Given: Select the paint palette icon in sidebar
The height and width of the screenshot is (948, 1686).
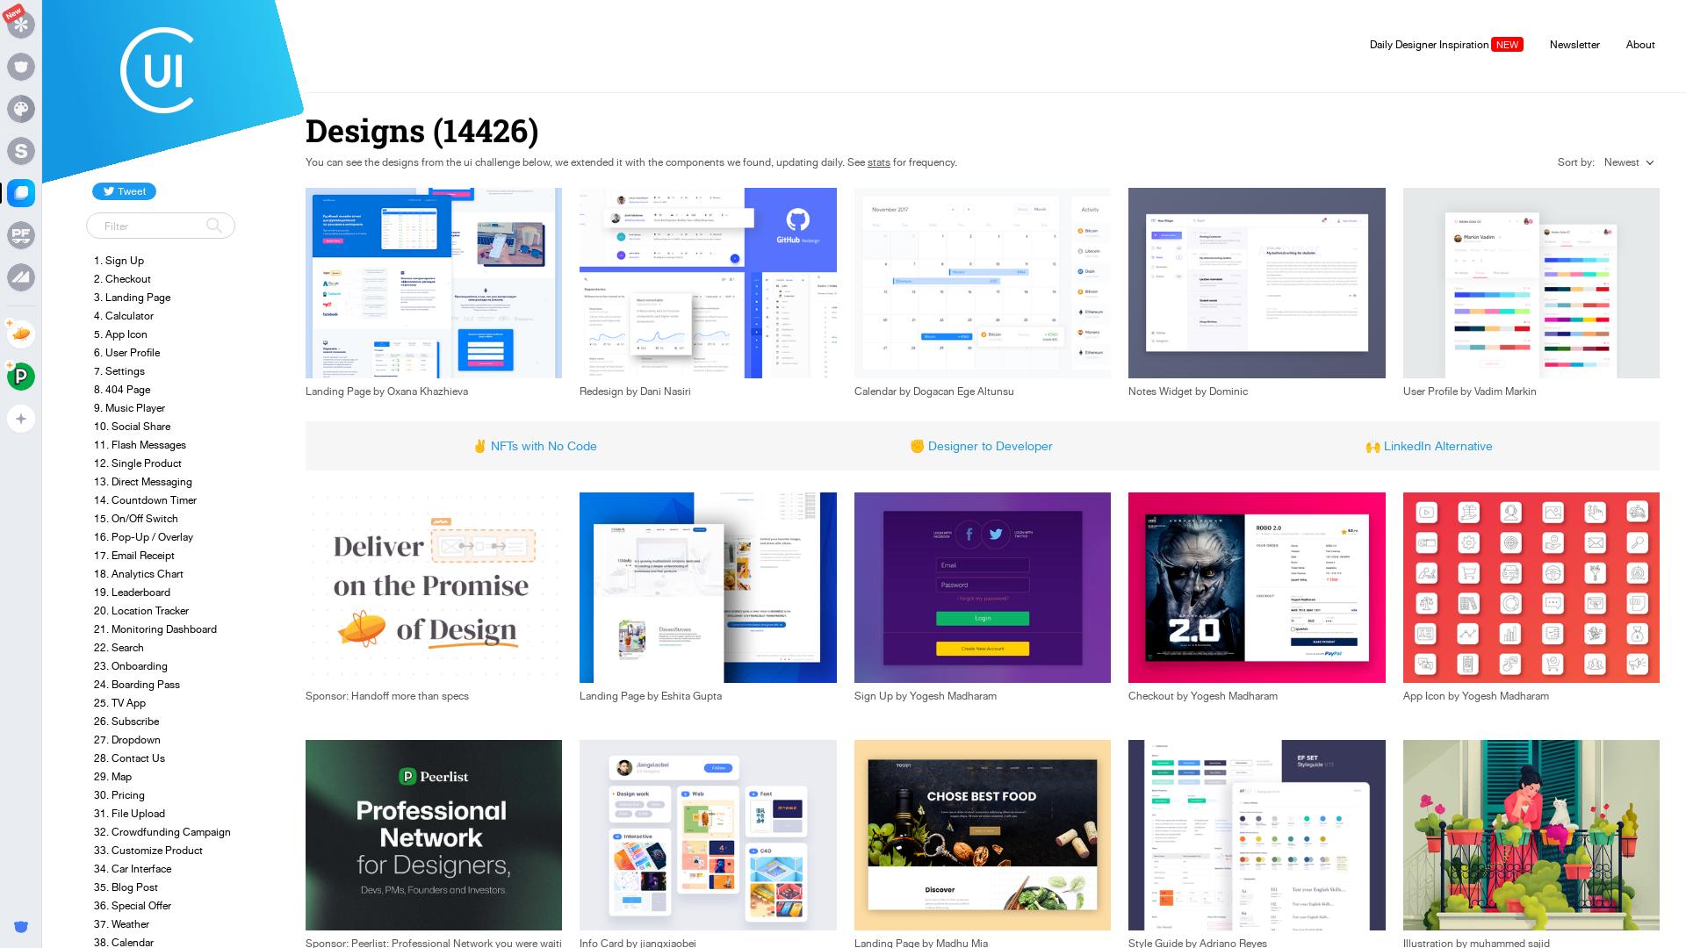Looking at the screenshot, I should [21, 108].
